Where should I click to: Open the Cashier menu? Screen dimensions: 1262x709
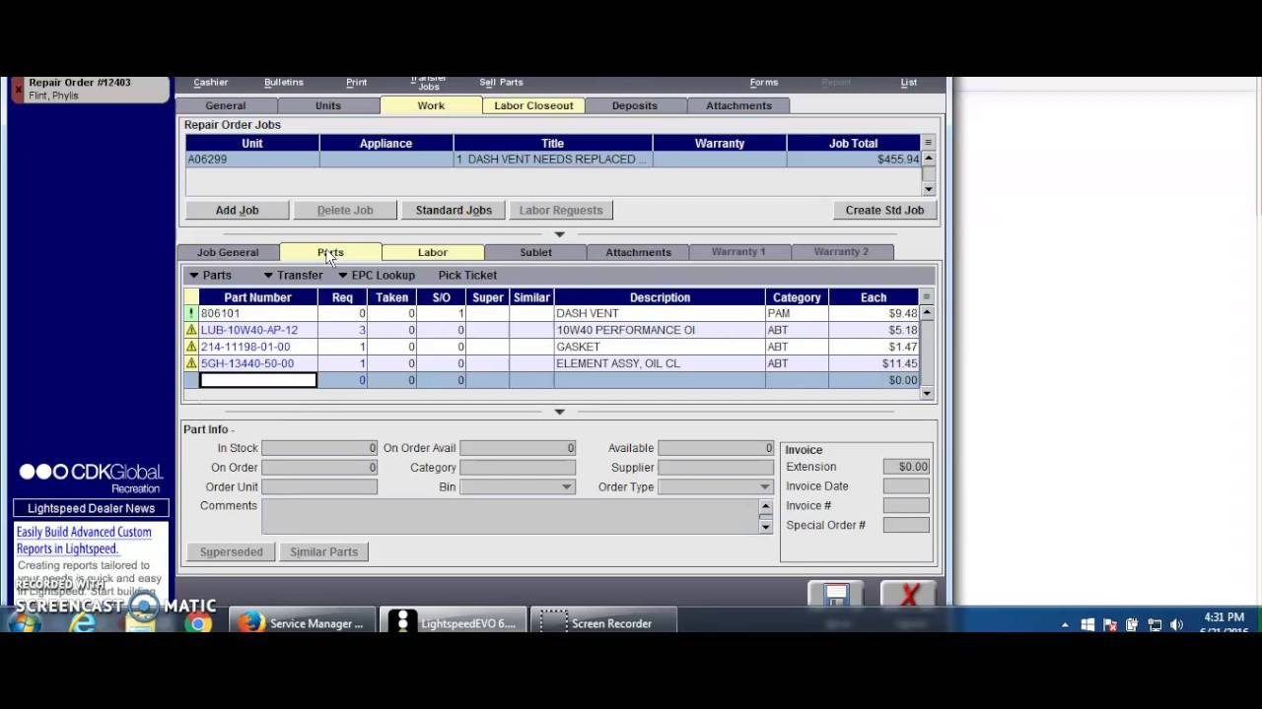coord(211,83)
